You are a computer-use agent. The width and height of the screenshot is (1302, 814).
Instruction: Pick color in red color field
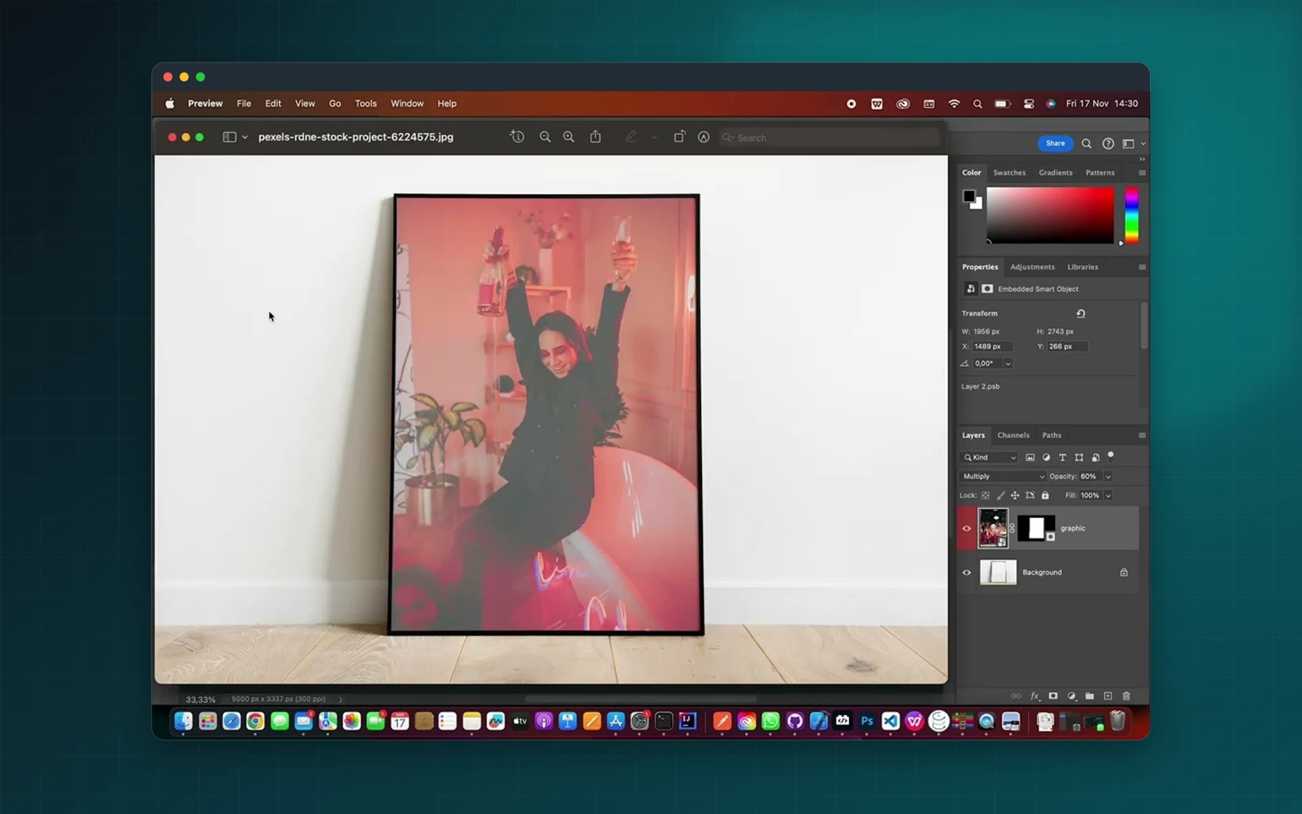click(x=1050, y=216)
